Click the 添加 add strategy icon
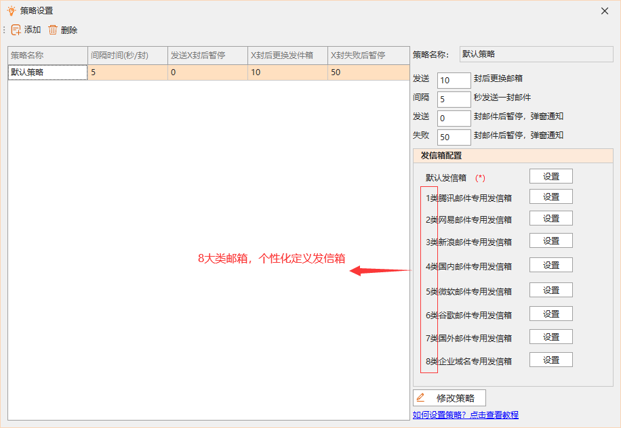The image size is (621, 428). 16,30
